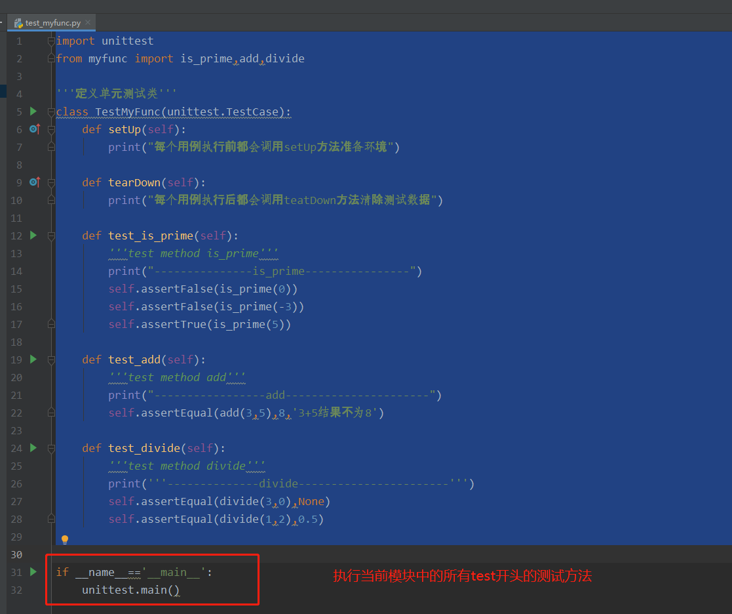This screenshot has width=732, height=614.
Task: Click the 'TestMyFunc' class name
Action: [127, 112]
